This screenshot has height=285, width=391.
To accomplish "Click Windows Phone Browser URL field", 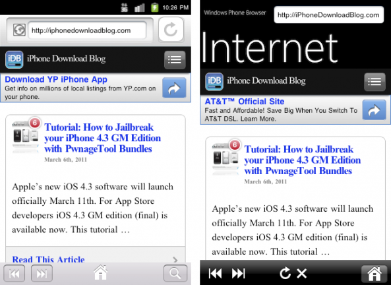I will pos(328,15).
